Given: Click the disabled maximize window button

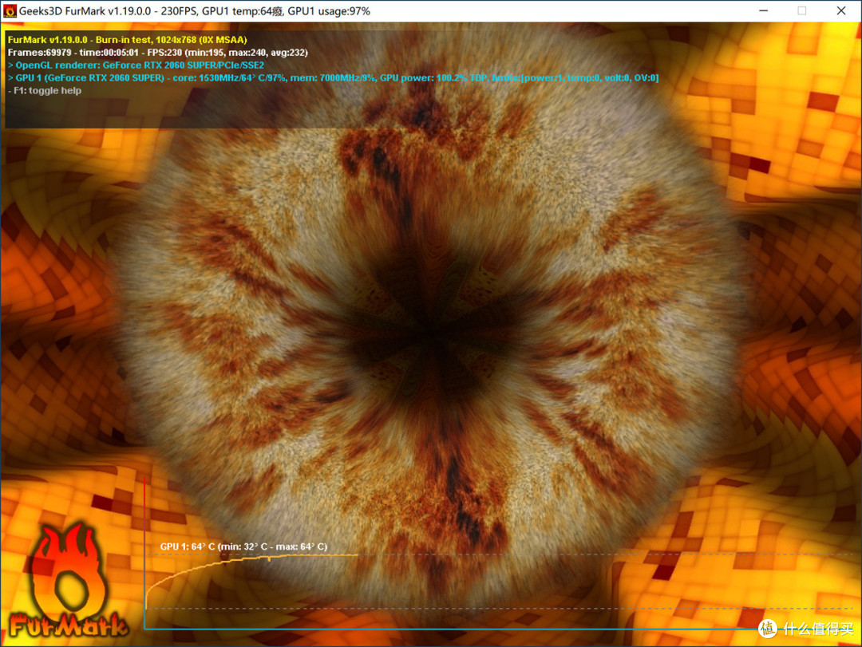Looking at the screenshot, I should click(x=802, y=11).
